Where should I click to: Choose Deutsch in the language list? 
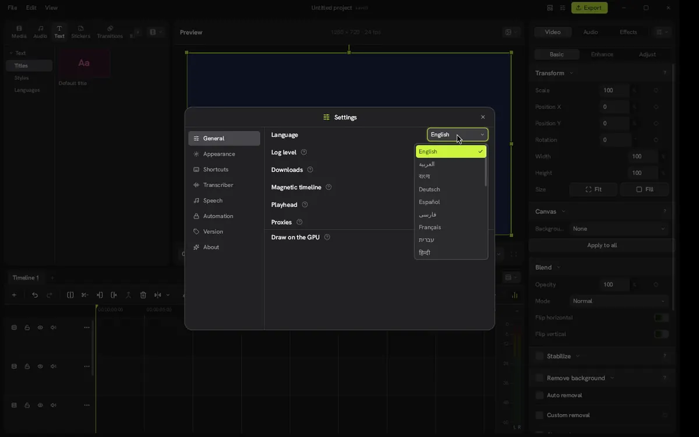tap(451, 189)
